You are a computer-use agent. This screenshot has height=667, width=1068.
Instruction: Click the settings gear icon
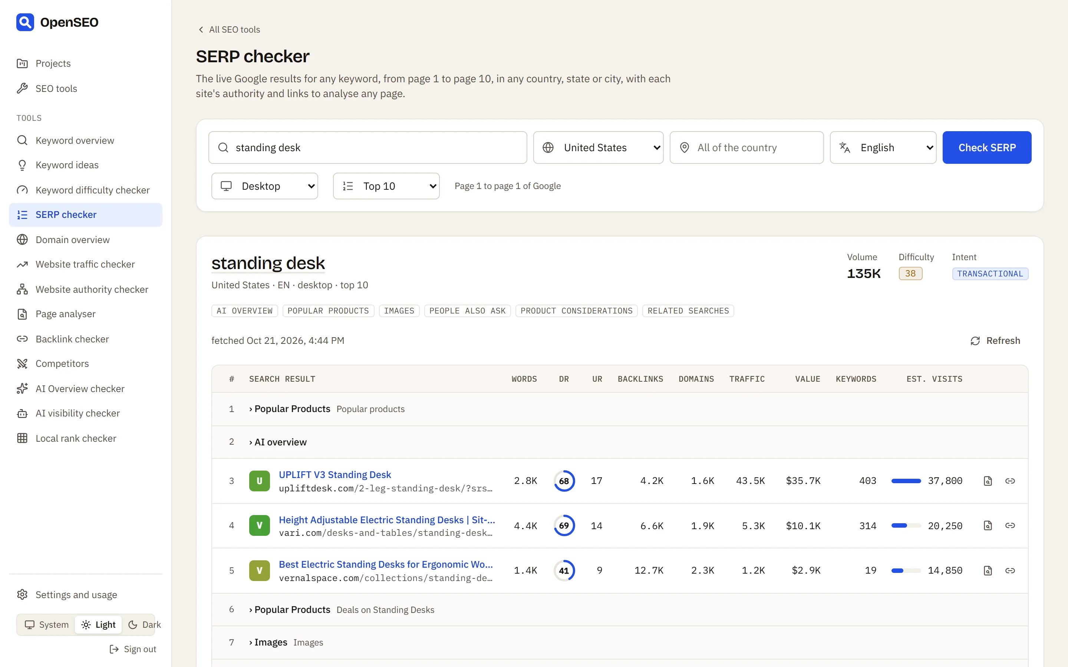tap(22, 594)
